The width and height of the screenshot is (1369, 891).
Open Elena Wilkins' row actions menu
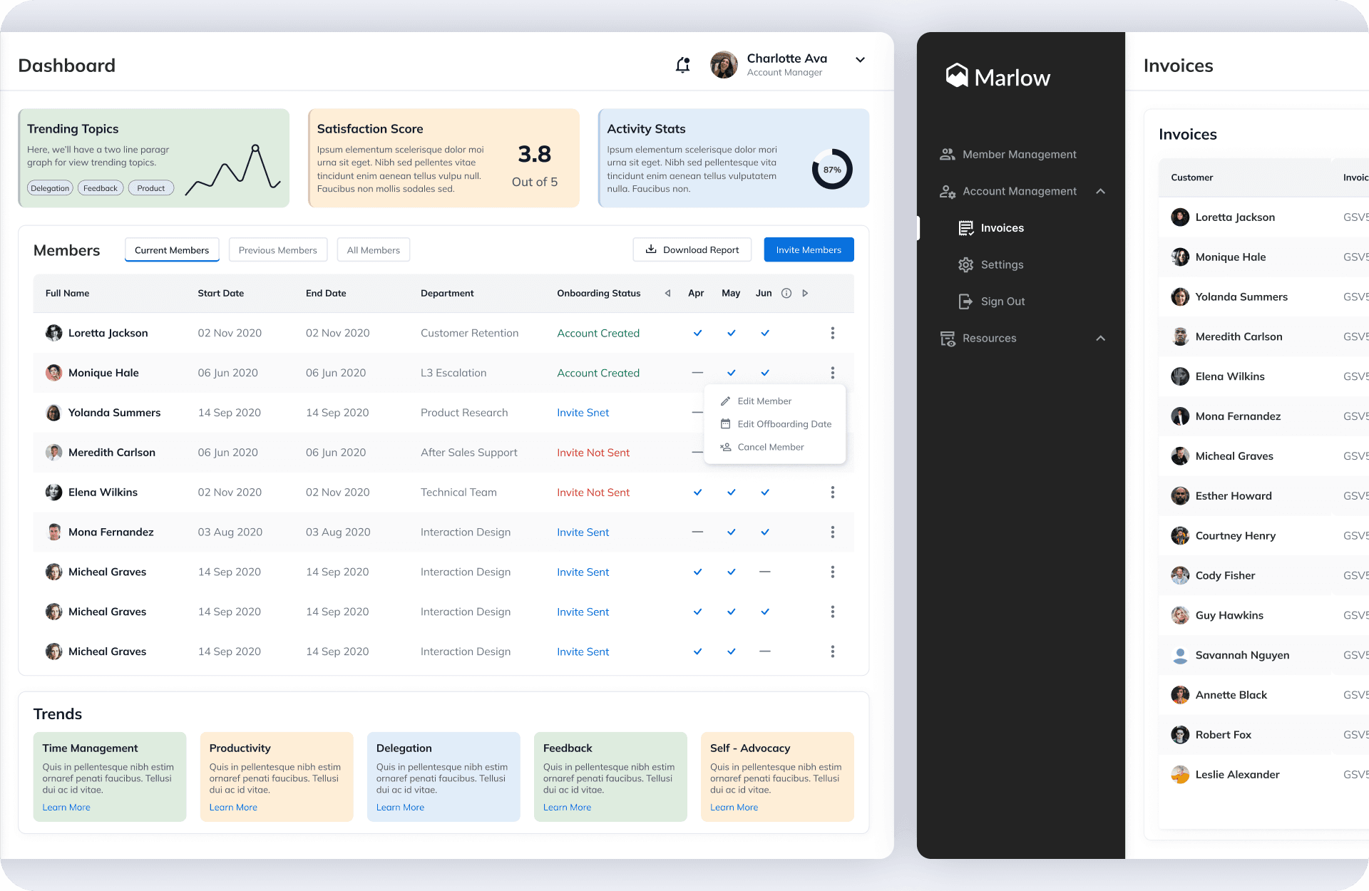point(832,493)
